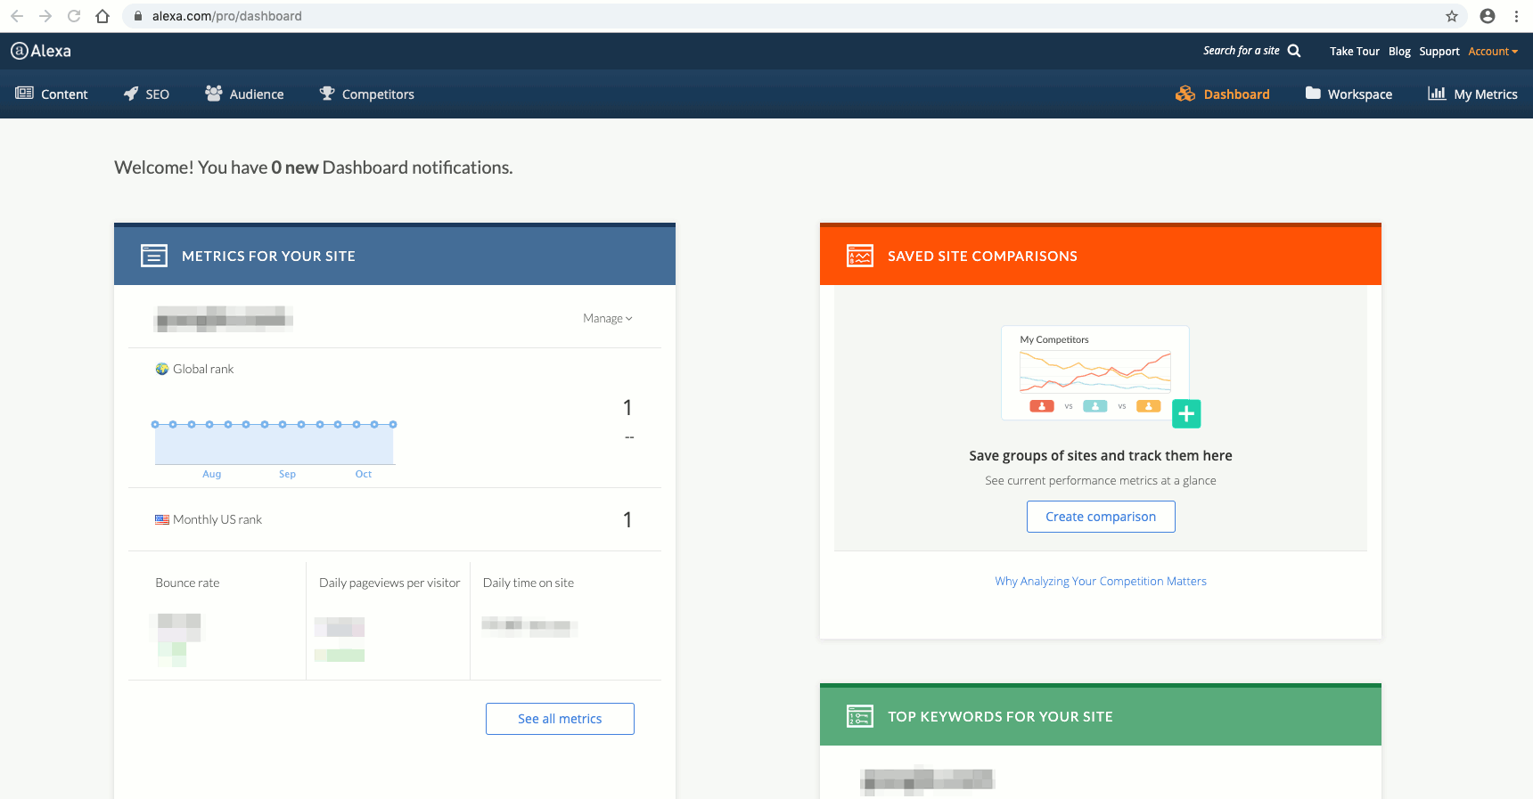Click the browser forward arrow
1533x799 pixels.
pyautogui.click(x=45, y=16)
